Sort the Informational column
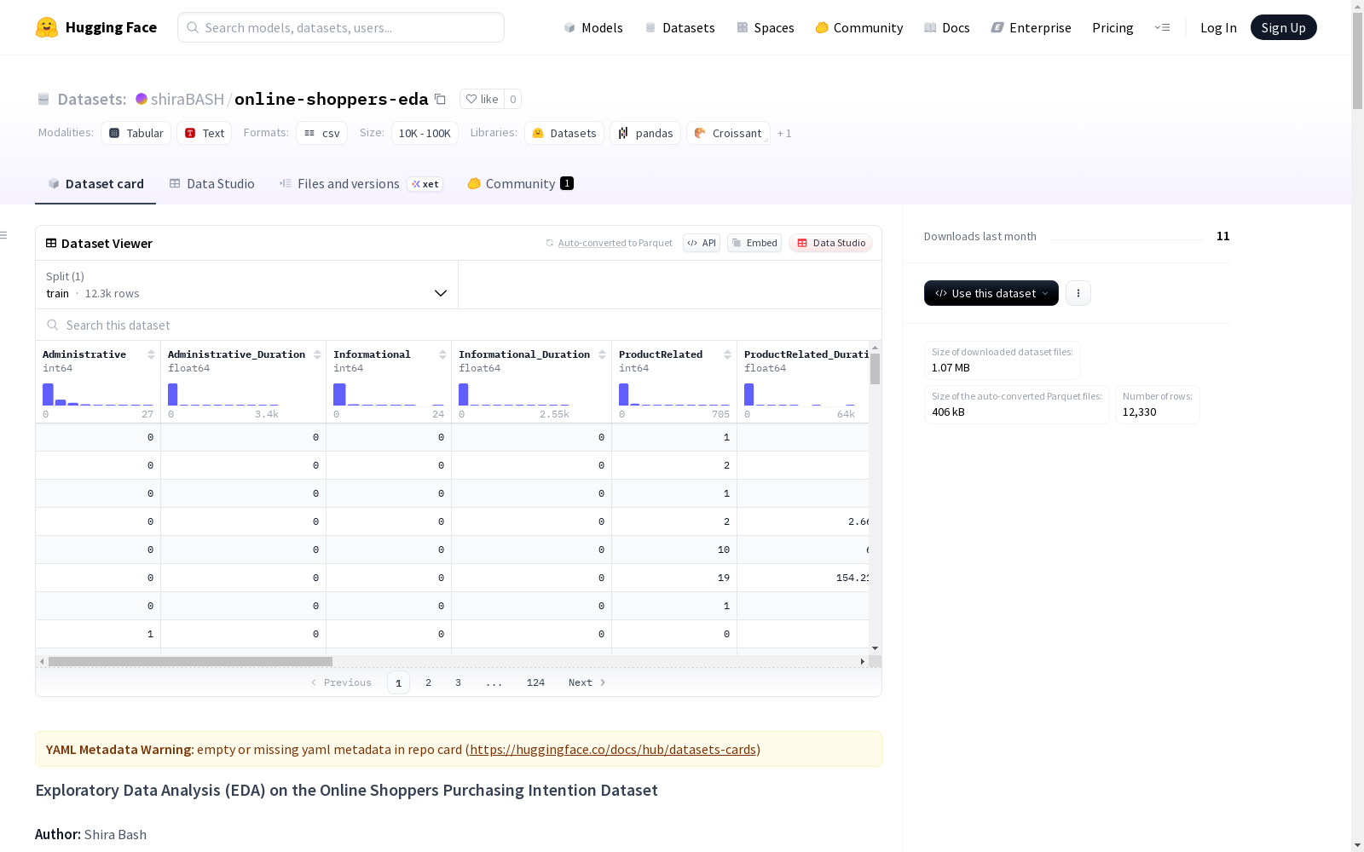Screen dimensions: 1364x852 pyautogui.click(x=442, y=354)
